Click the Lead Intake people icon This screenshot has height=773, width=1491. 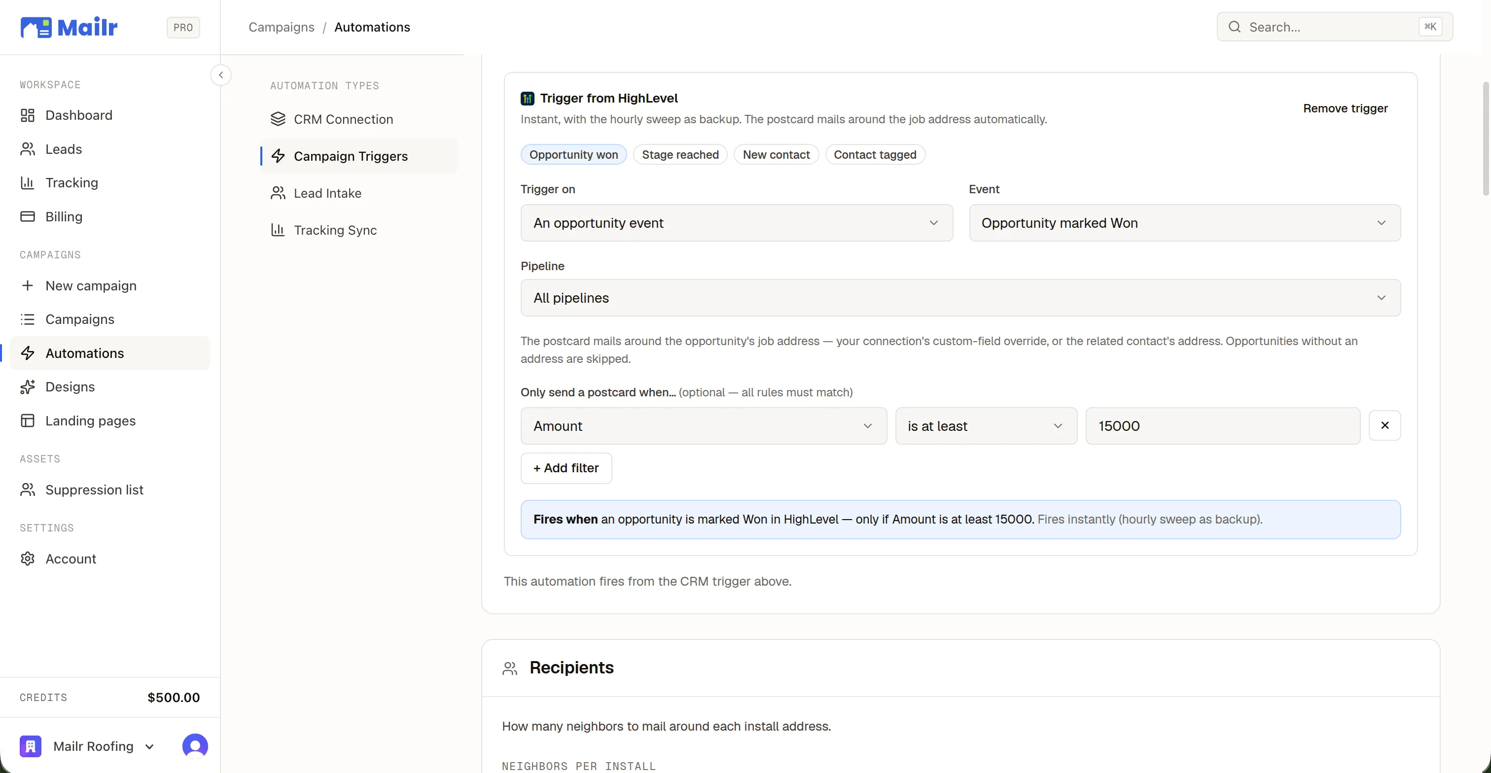point(278,193)
